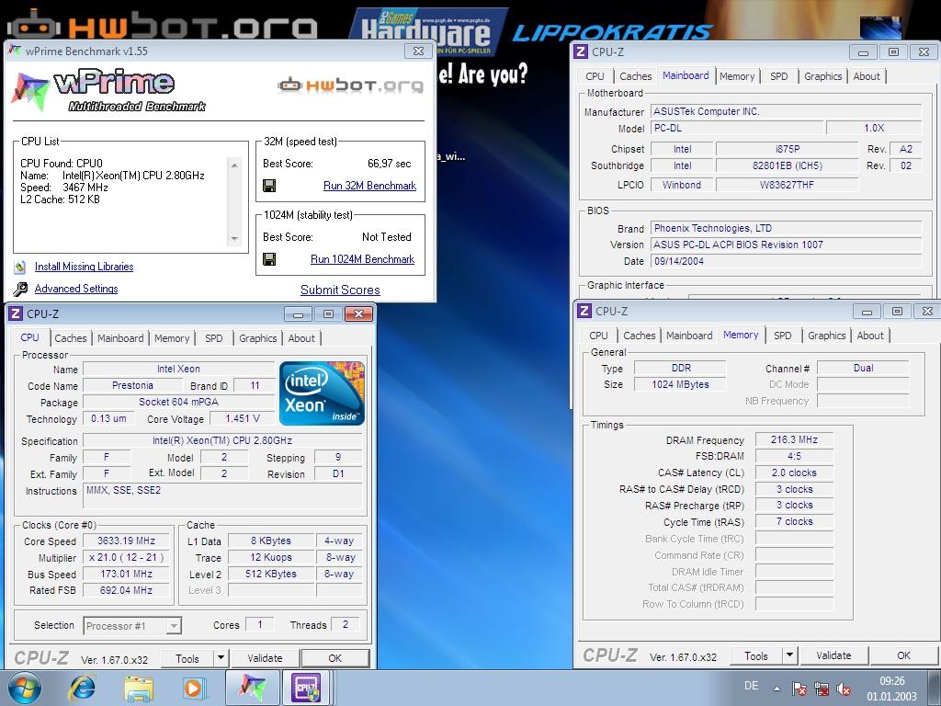
Task: Switch to Graphics tab in CPU window
Action: tap(258, 338)
